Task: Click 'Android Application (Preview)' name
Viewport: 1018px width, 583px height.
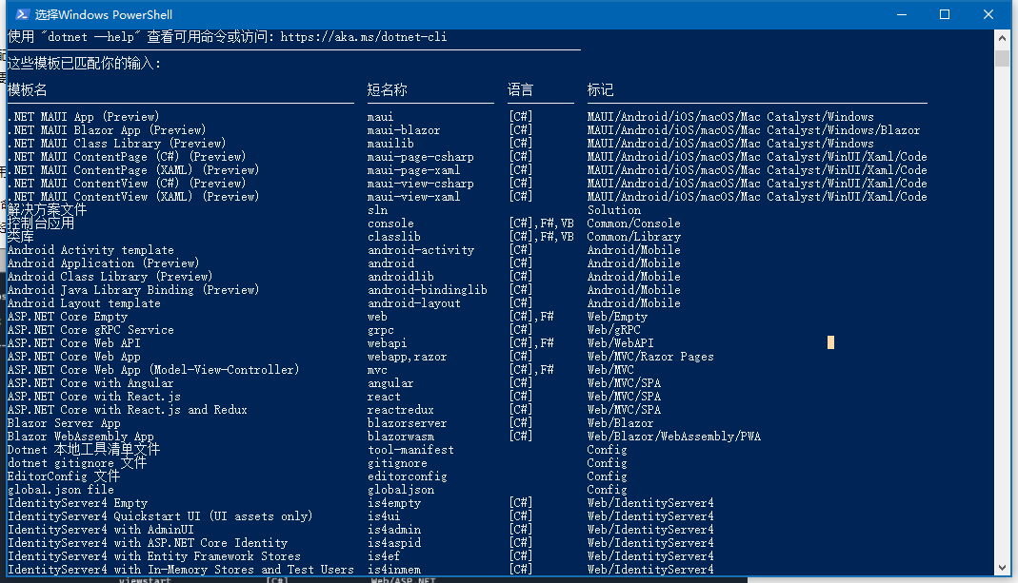Action: coord(103,262)
